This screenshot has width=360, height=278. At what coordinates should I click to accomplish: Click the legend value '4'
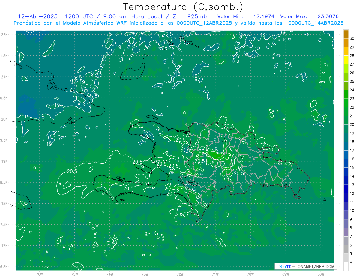click(x=351, y=262)
